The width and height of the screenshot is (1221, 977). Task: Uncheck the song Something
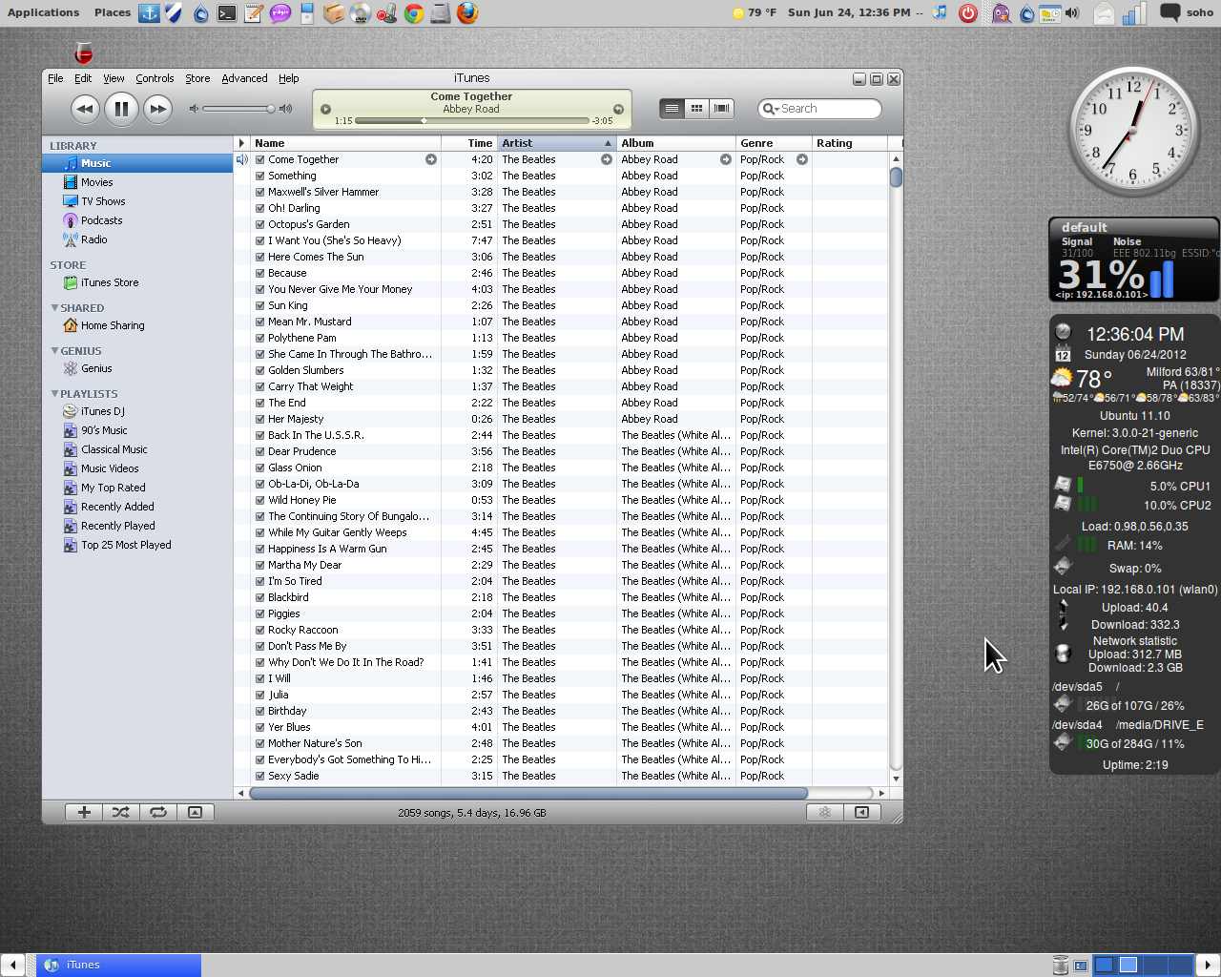pos(260,176)
